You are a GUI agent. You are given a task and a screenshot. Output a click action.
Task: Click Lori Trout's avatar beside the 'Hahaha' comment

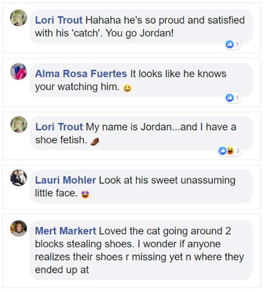(19, 18)
